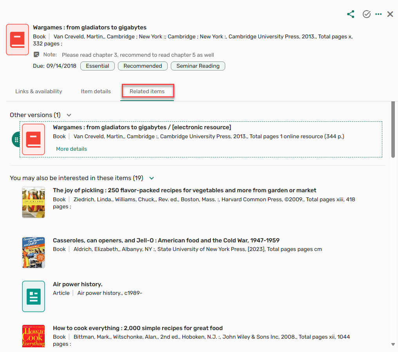Click Other versions (1) heading text
The width and height of the screenshot is (398, 352).
pos(35,115)
